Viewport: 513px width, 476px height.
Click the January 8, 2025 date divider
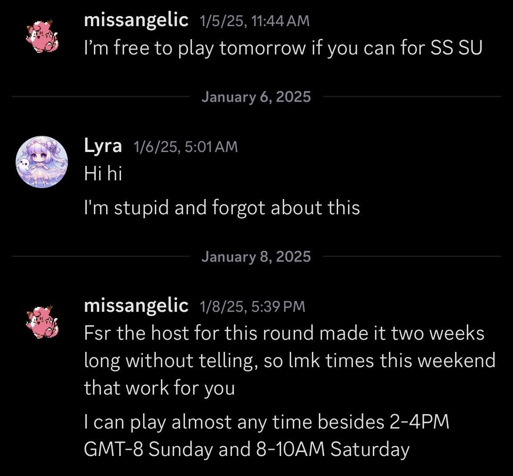pyautogui.click(x=256, y=257)
